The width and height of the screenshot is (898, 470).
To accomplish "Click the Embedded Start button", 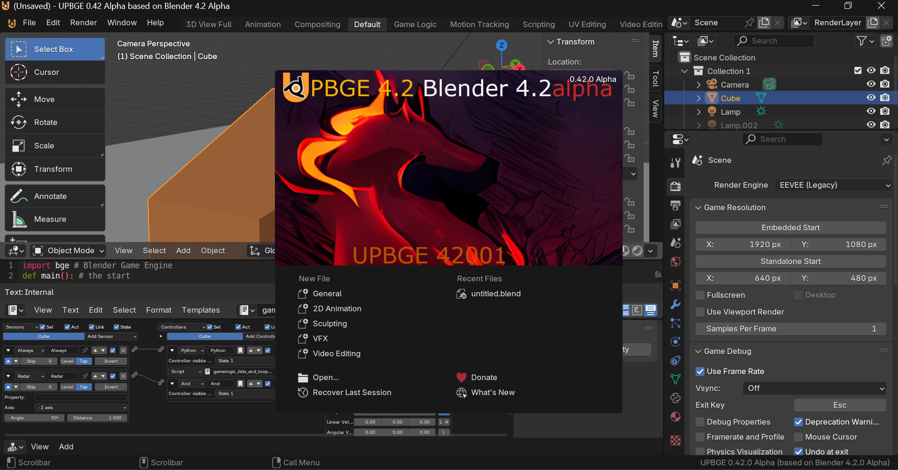I will pos(791,228).
